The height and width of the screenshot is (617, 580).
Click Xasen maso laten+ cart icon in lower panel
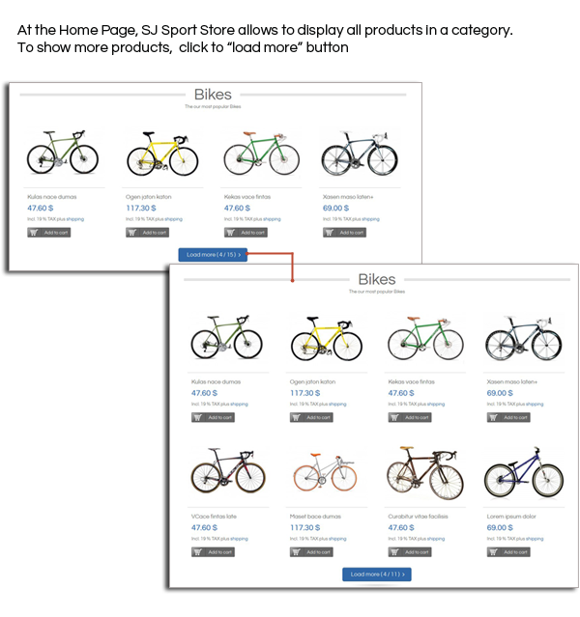pos(494,418)
